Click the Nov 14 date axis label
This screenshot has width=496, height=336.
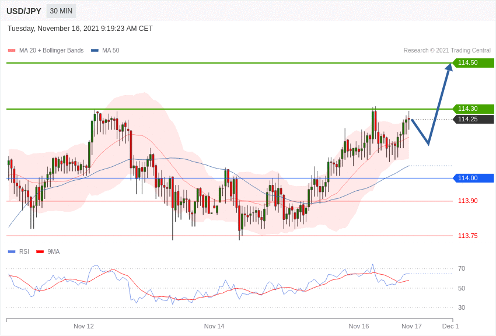214,326
